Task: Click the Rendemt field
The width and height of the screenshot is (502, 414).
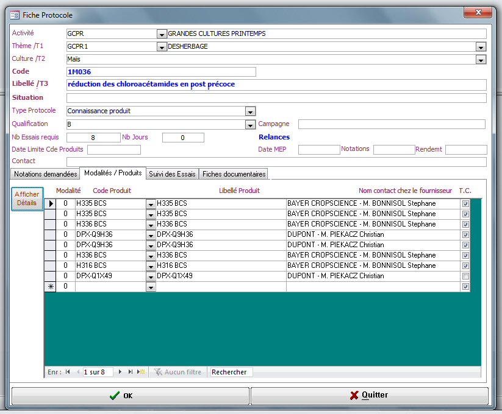Action: [x=466, y=150]
